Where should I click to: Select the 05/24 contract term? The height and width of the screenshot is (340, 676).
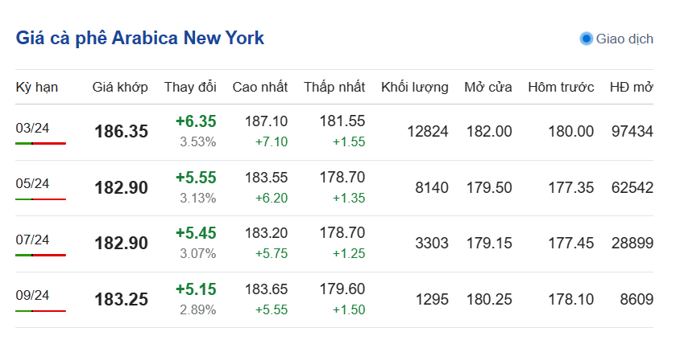pos(33,183)
